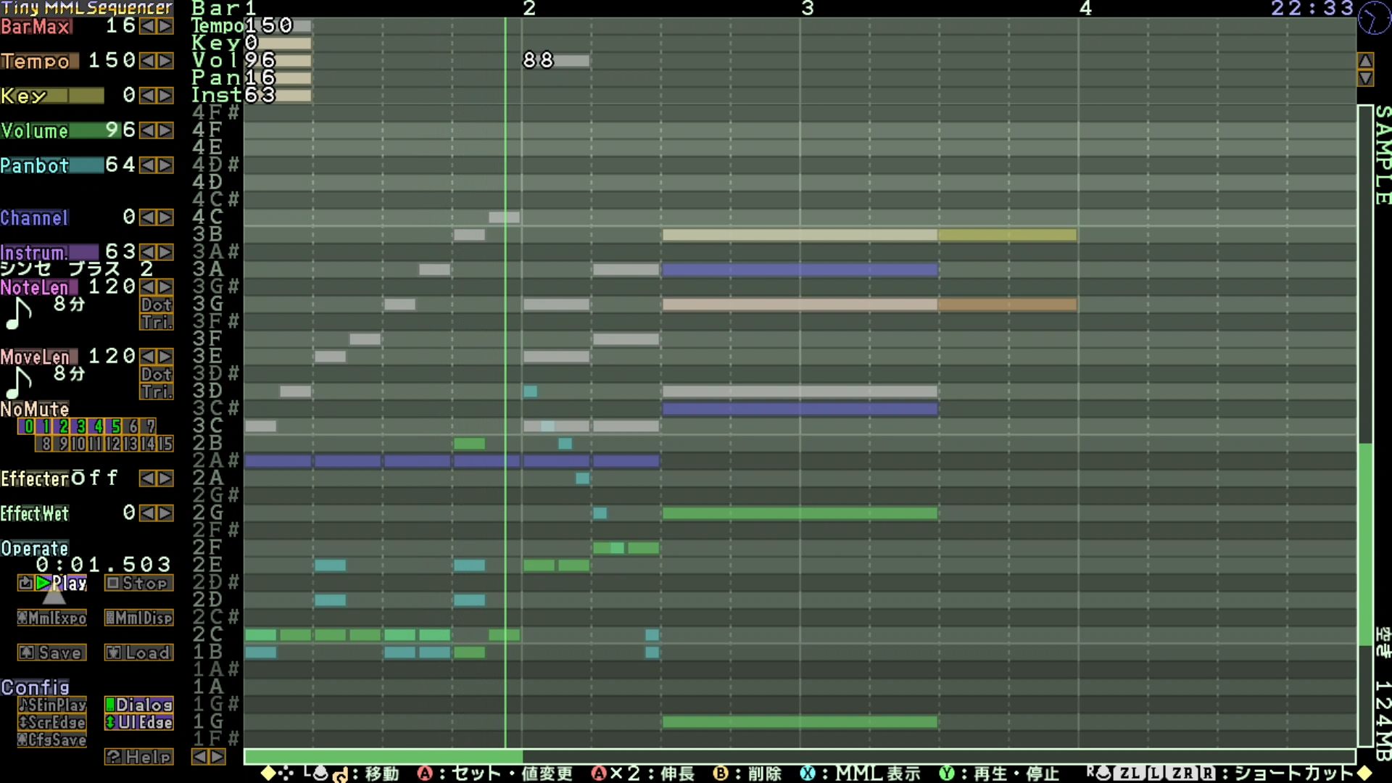Toggle Dot for NoteLen
This screenshot has height=783, width=1392.
pos(157,304)
